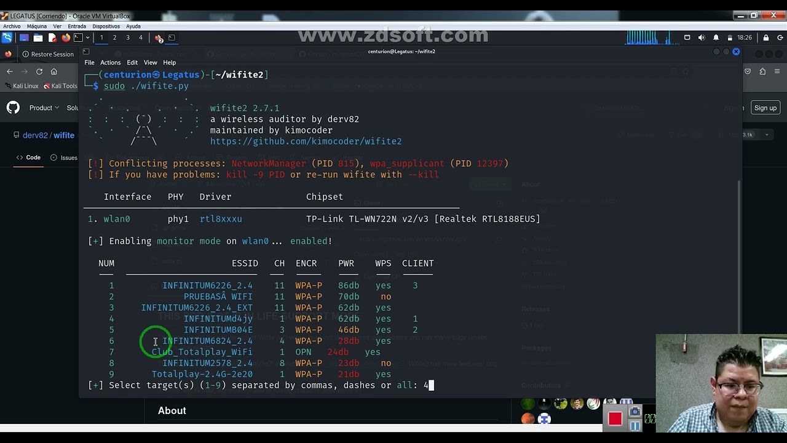This screenshot has width=787, height=443.
Task: Open the wifite repository link
Action: (63, 135)
